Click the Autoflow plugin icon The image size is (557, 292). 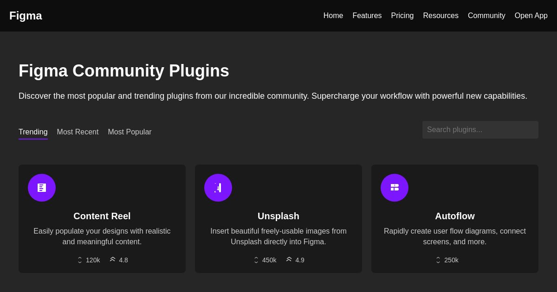coord(395,188)
